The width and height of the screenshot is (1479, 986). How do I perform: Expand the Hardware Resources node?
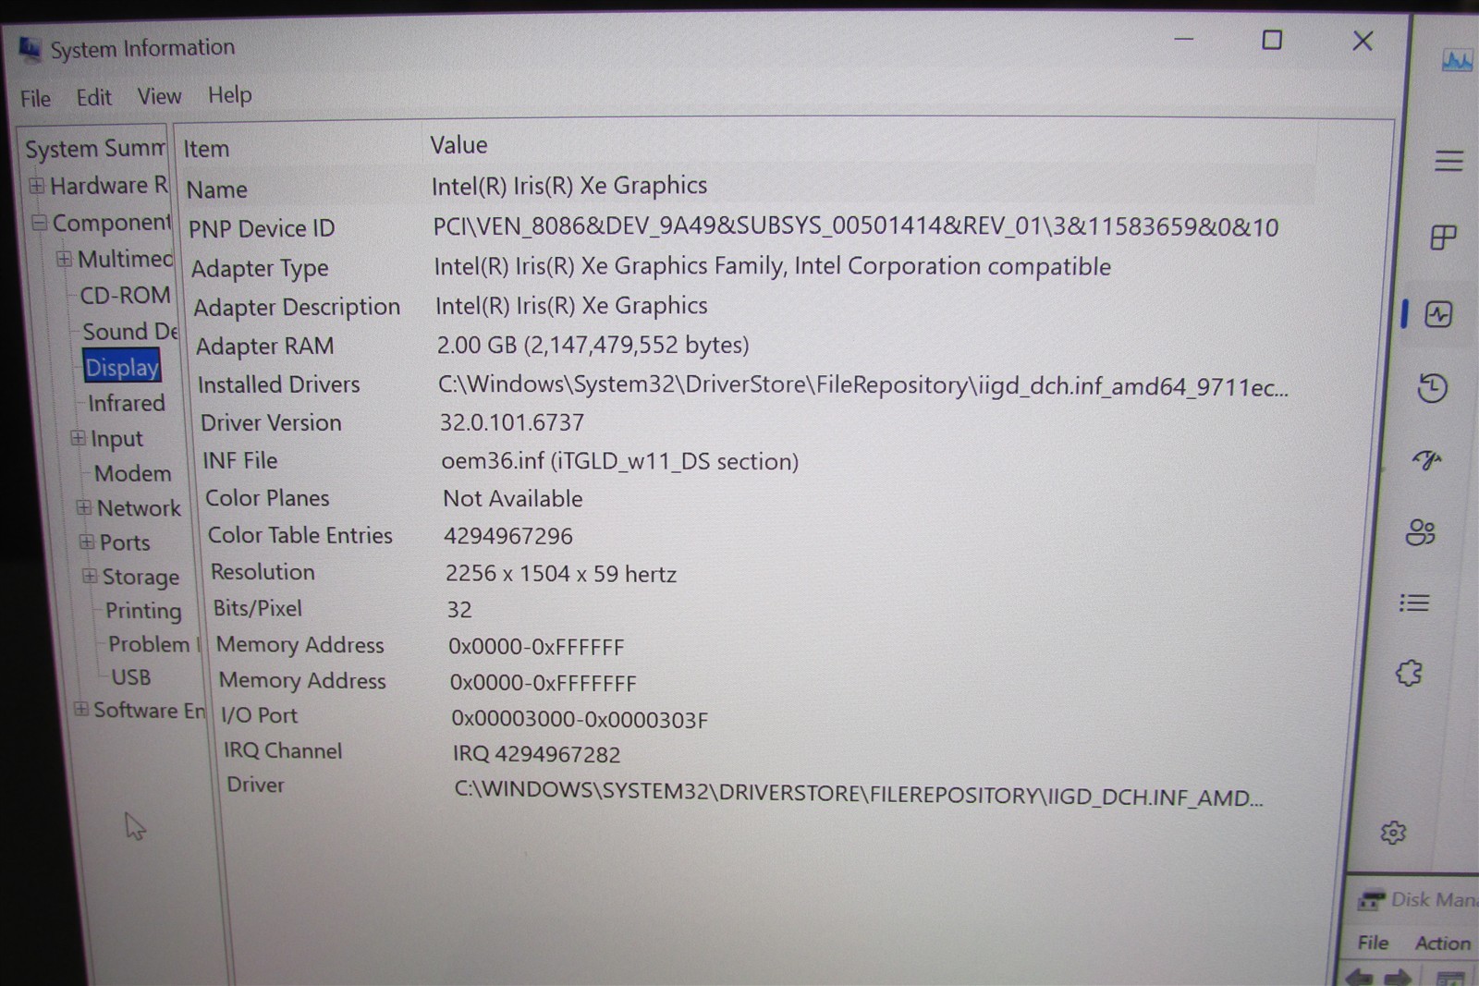[37, 186]
